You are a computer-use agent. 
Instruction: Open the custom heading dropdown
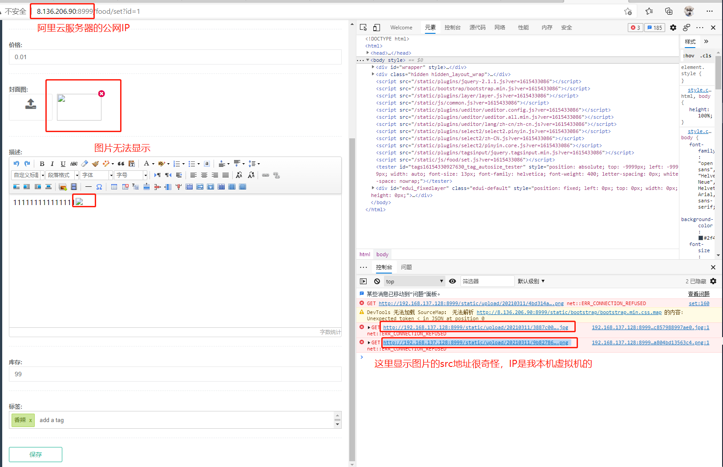(x=28, y=175)
